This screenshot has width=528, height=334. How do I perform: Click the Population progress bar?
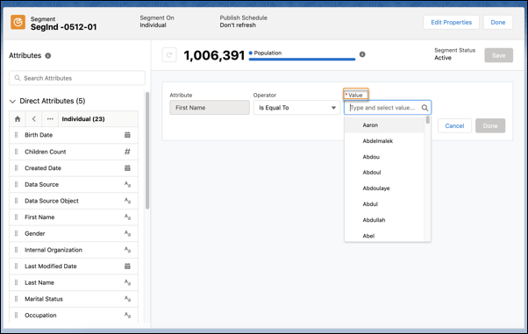click(302, 60)
